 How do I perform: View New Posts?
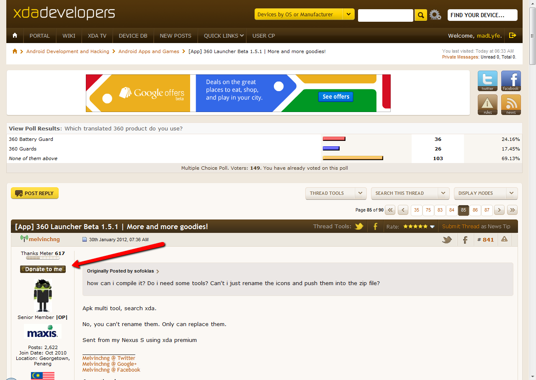point(175,36)
